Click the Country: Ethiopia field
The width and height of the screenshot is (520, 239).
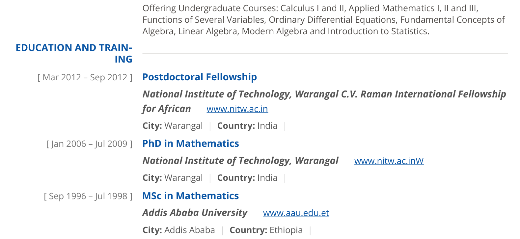click(266, 230)
